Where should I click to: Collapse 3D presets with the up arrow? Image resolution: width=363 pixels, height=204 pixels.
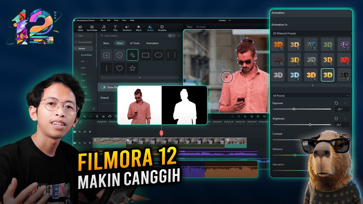[x=313, y=85]
